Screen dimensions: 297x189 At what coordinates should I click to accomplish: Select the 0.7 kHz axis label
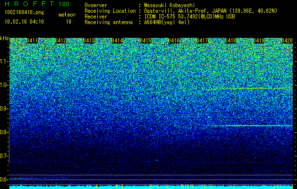(3, 156)
